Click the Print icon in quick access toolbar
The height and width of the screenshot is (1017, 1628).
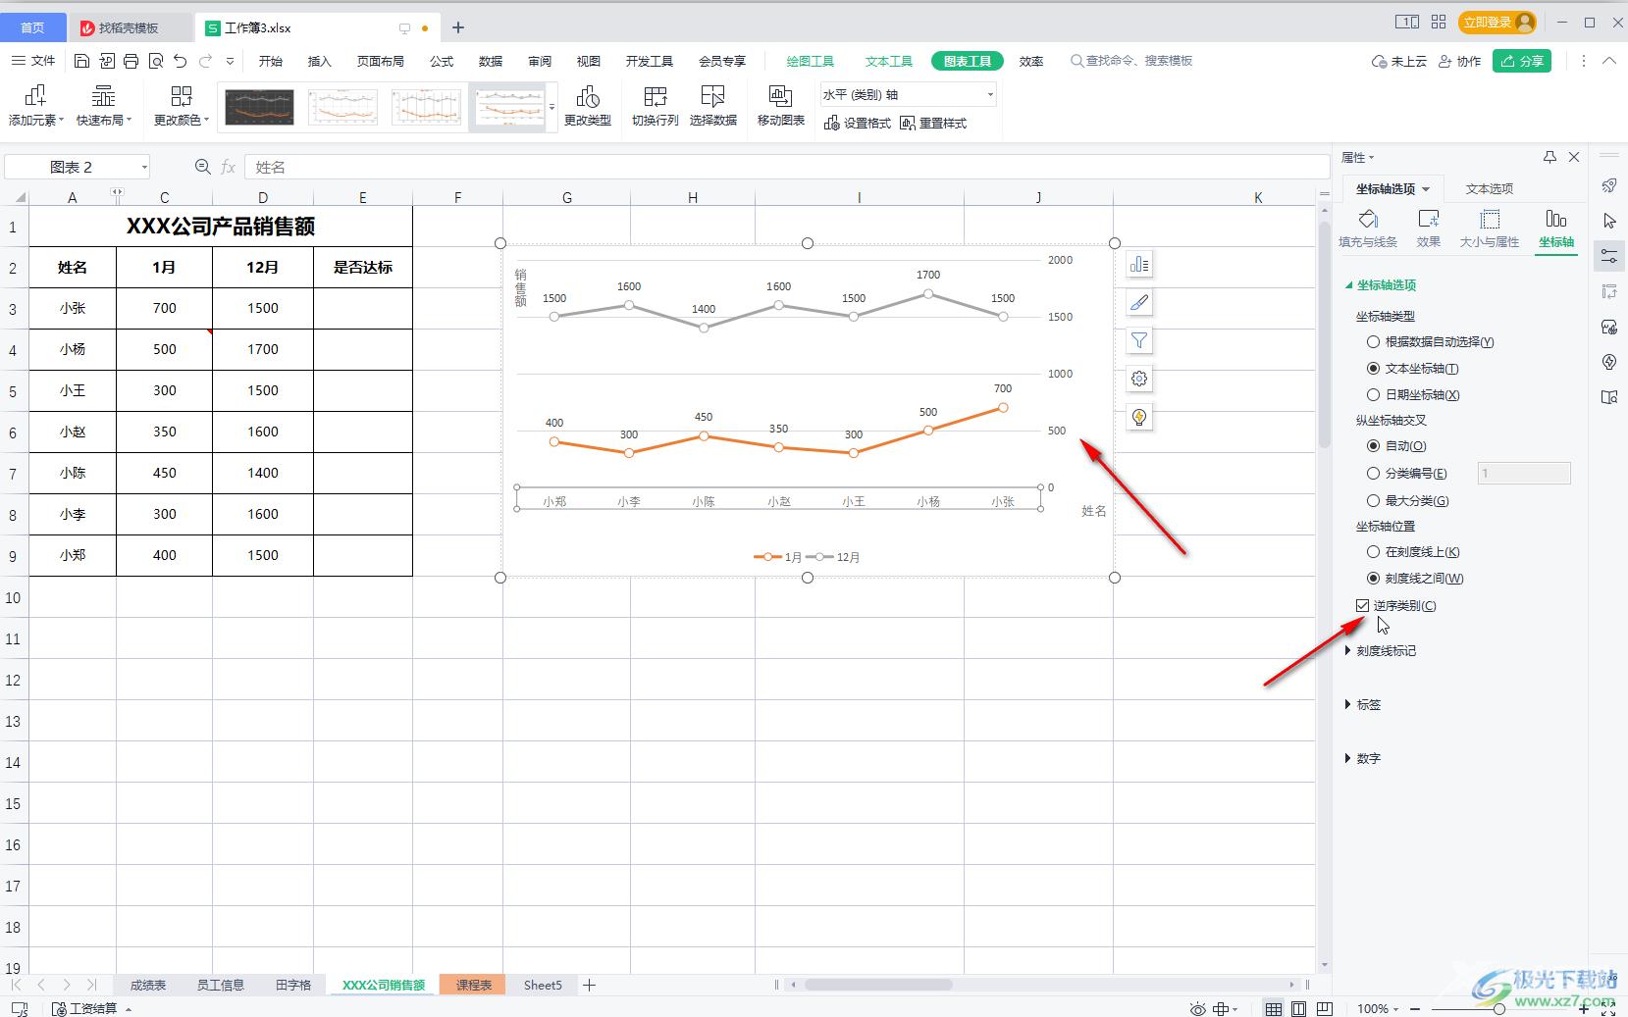point(131,61)
